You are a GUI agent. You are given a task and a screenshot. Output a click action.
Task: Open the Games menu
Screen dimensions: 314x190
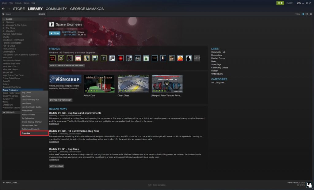click(26, 3)
